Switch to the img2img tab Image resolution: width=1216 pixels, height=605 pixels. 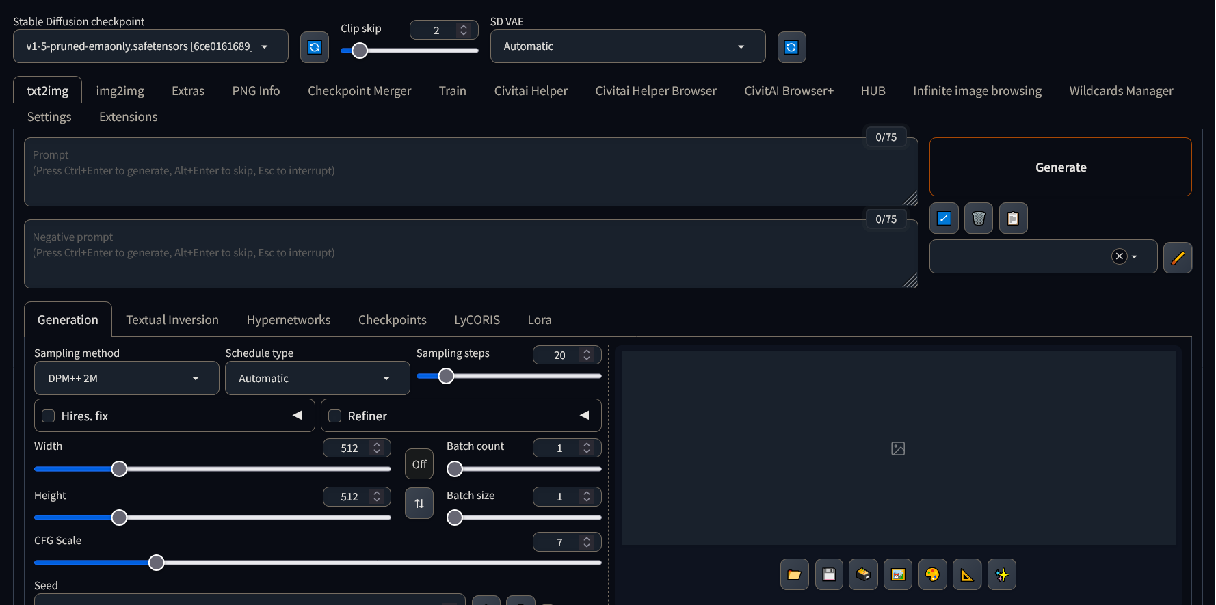pos(120,91)
